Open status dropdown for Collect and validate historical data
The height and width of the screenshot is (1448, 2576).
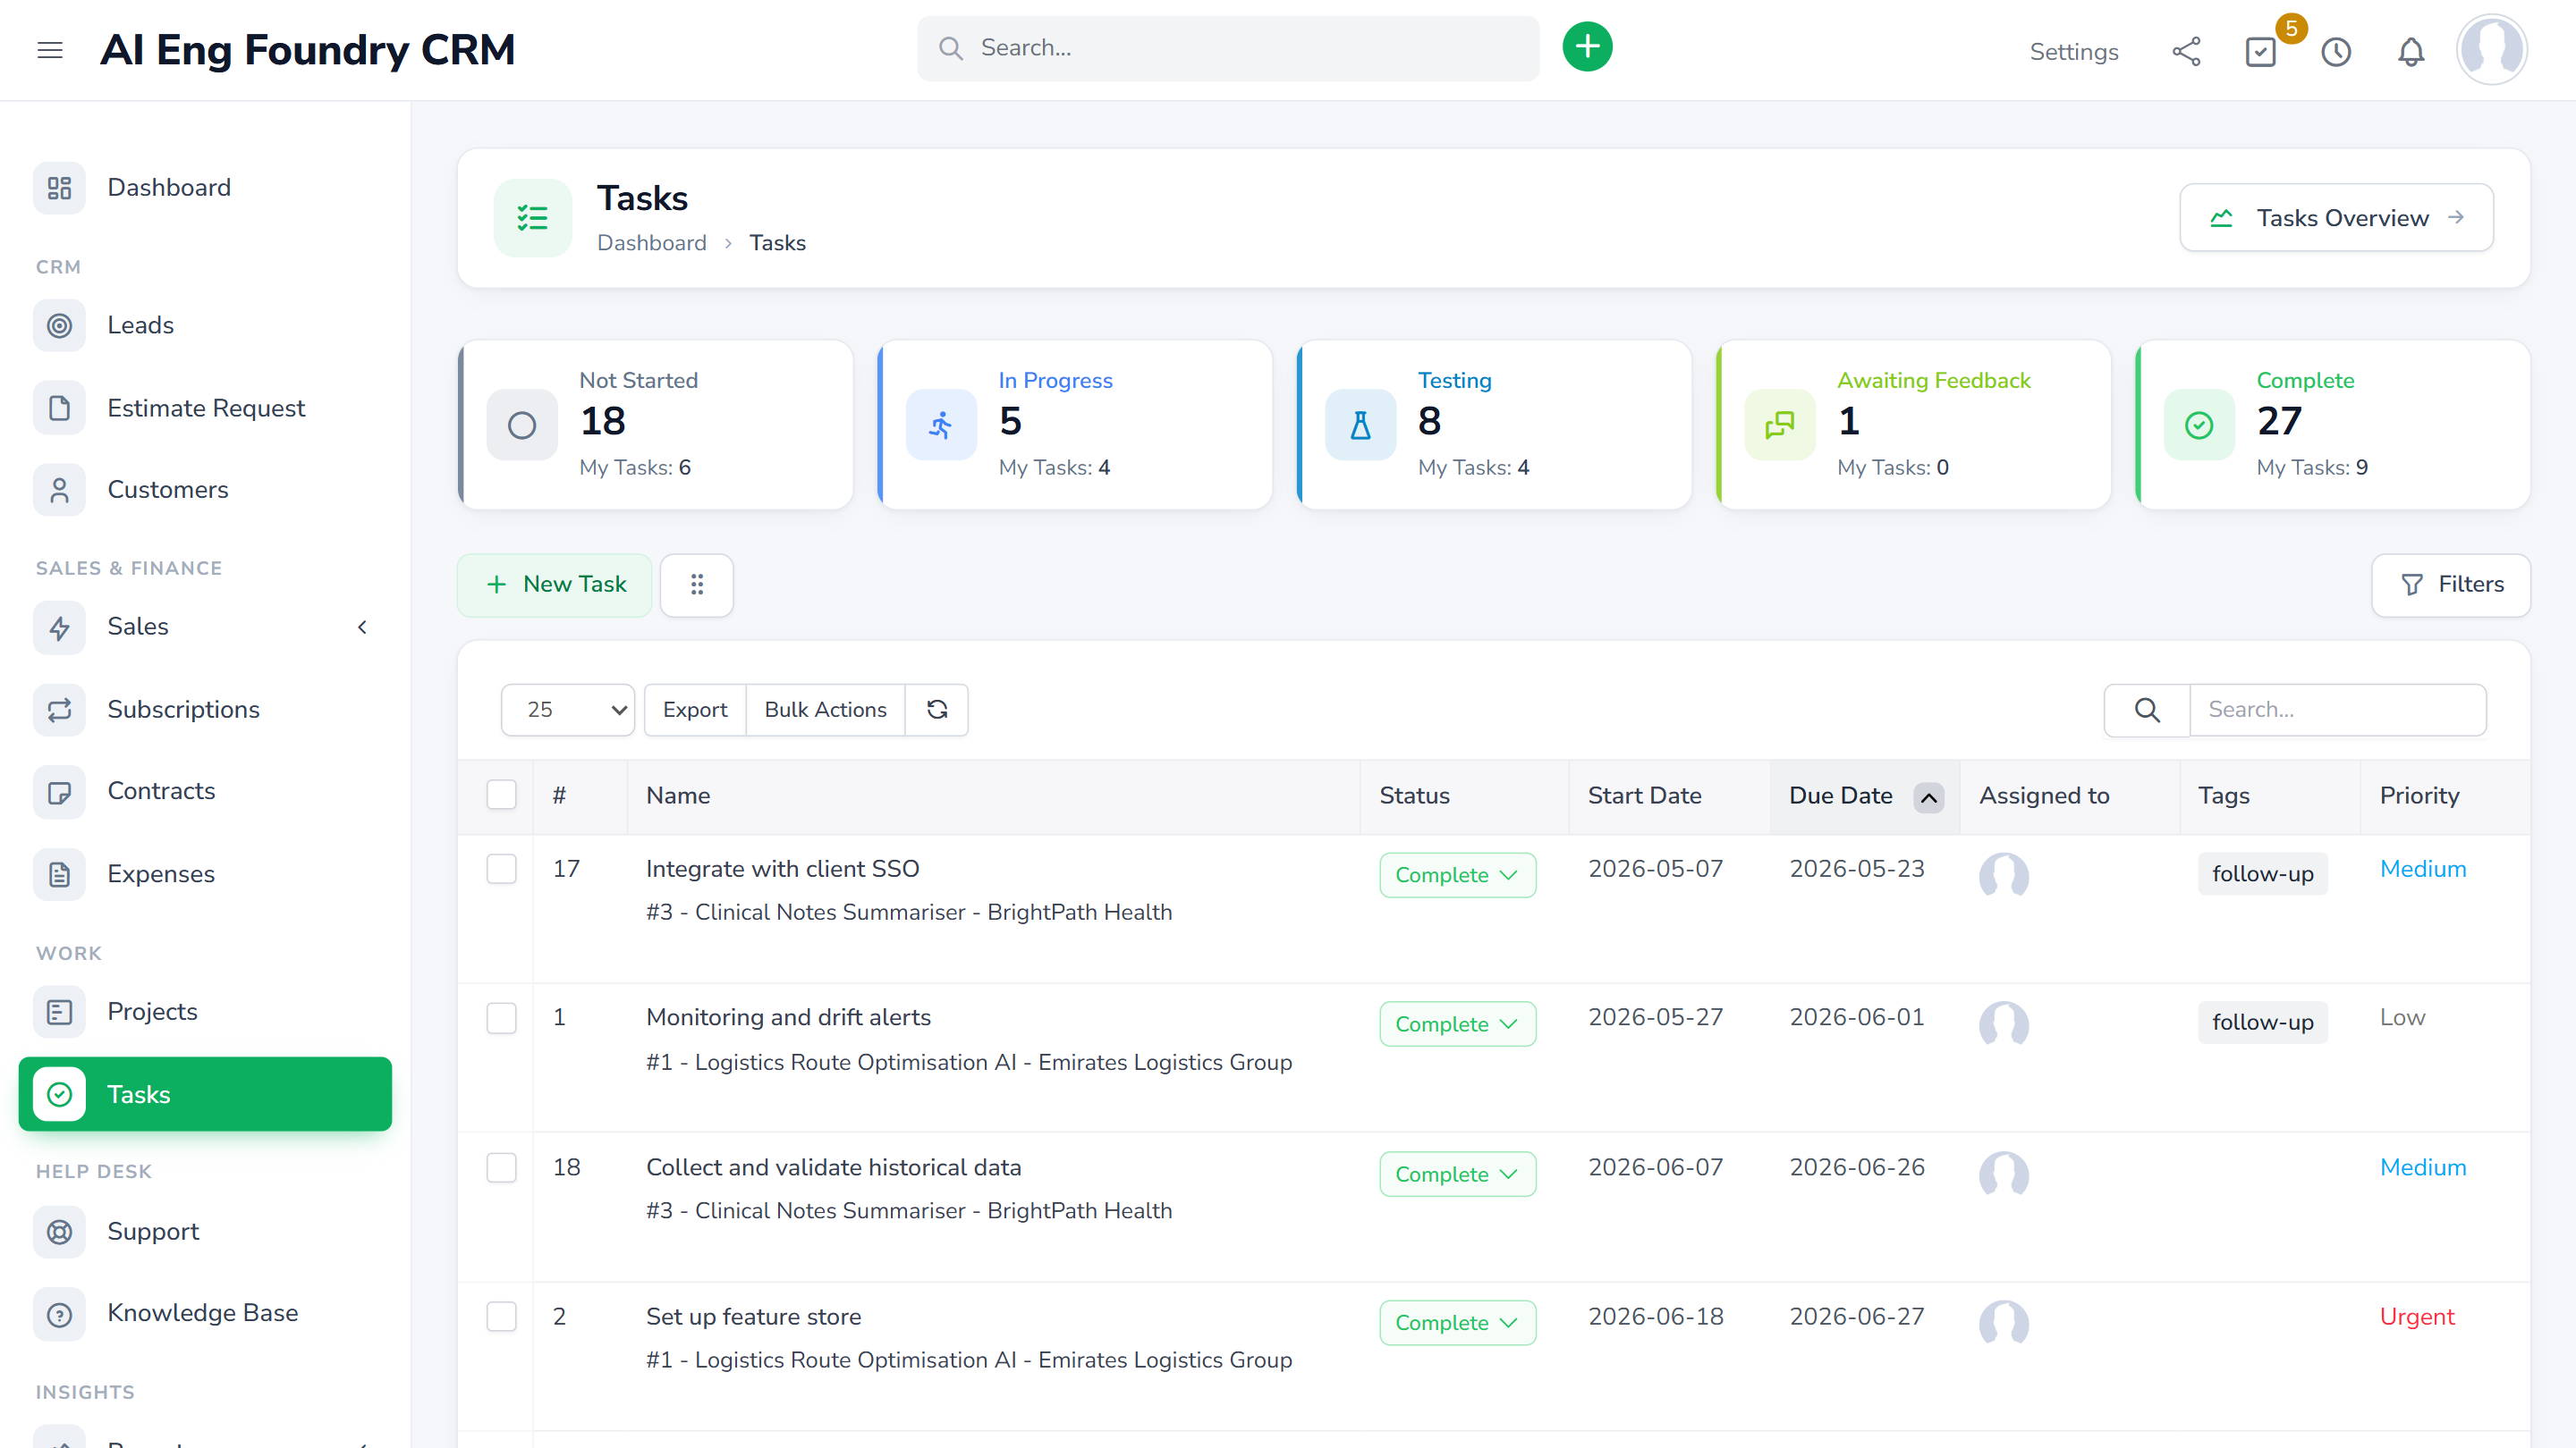(x=1457, y=1174)
